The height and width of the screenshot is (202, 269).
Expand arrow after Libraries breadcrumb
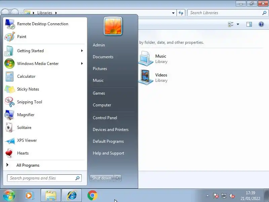tap(56, 13)
